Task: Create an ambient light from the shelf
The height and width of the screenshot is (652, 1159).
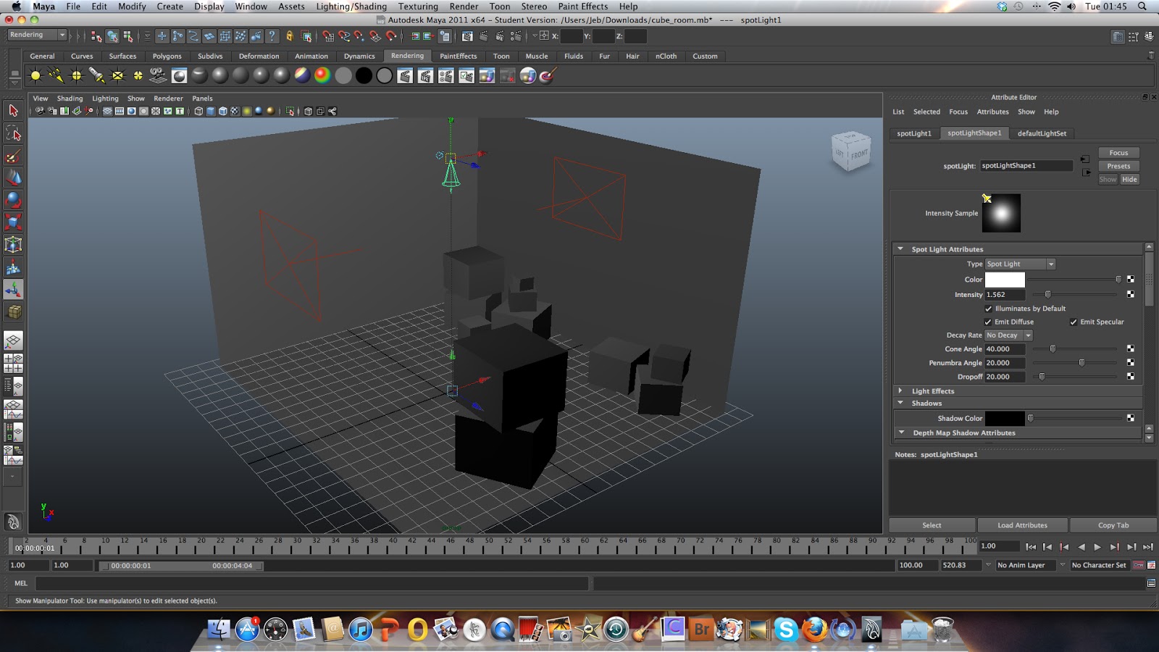Action: tap(34, 75)
